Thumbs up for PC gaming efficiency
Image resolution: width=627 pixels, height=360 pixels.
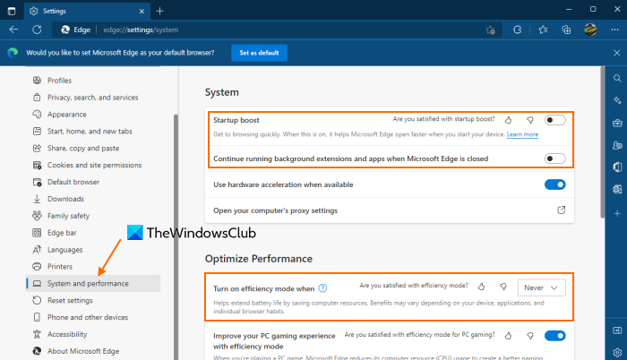tap(508, 336)
